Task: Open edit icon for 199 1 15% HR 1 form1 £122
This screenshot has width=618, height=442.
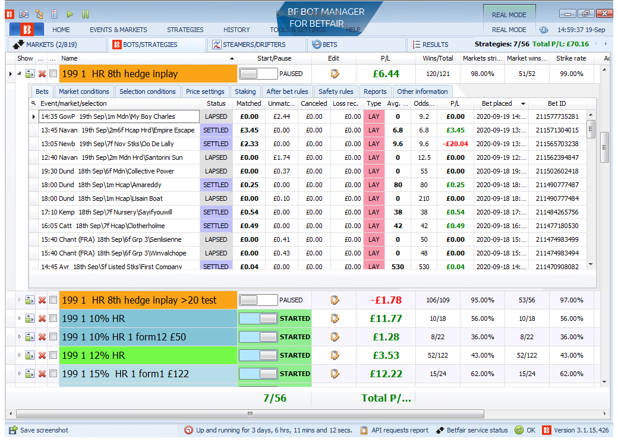Action: pyautogui.click(x=335, y=374)
